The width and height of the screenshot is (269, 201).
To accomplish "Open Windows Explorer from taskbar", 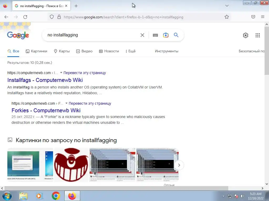I will tap(23, 196).
